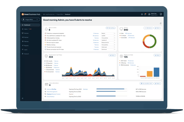184x122 pixels.
Task: Open the Cloud Backup subscription link
Action: [51, 97]
